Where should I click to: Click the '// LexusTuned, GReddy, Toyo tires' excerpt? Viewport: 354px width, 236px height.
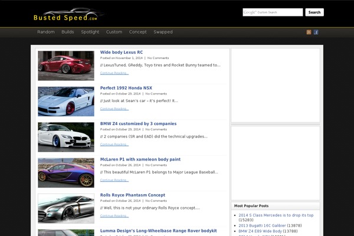point(160,65)
